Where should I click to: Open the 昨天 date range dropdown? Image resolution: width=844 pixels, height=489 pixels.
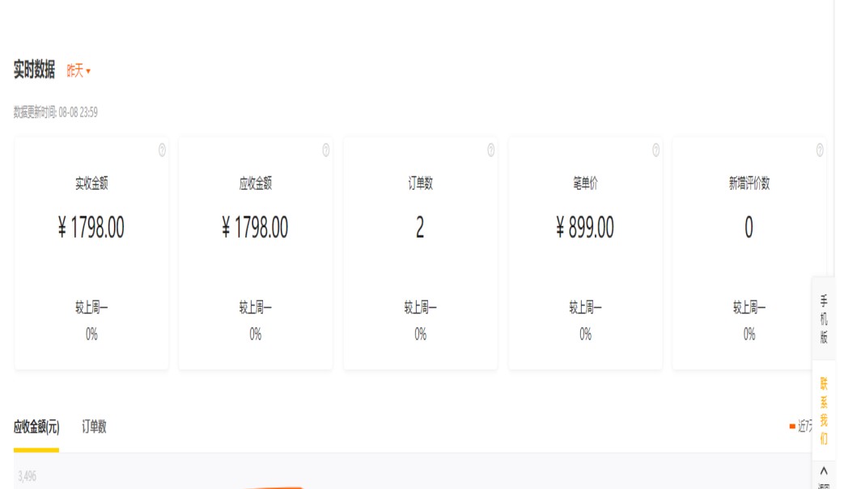[x=78, y=71]
